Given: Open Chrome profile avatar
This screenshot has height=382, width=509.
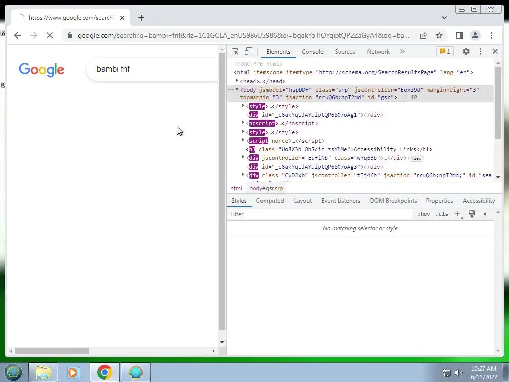Looking at the screenshot, I should (x=475, y=35).
